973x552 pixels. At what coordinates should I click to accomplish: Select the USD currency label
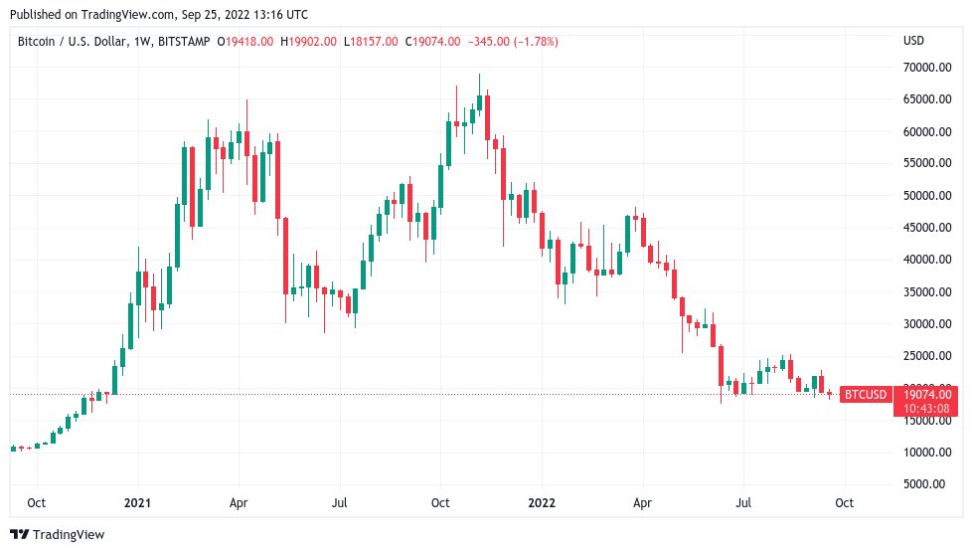click(913, 41)
